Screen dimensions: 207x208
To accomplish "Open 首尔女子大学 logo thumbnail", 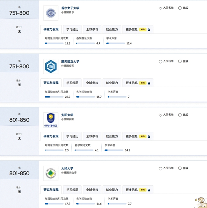I will click(x=51, y=13).
